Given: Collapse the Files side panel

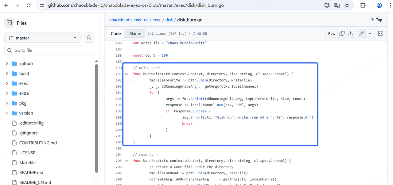Looking at the screenshot, I should pyautogui.click(x=9, y=23).
